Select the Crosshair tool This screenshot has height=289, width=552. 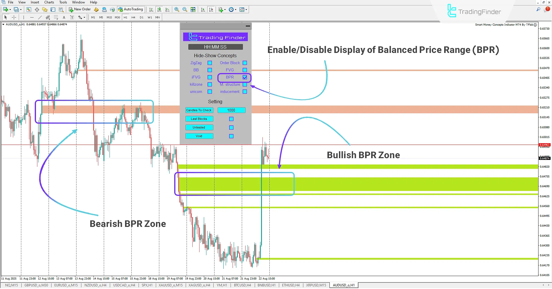[14, 17]
